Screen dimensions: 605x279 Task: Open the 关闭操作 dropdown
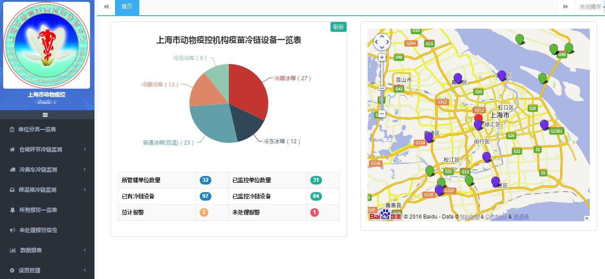click(590, 7)
